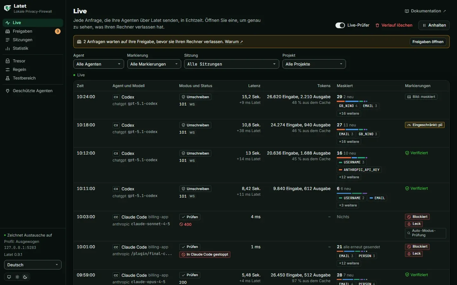Click the cc Claude Code badge at 10:03:00
The height and width of the screenshot is (285, 457).
click(x=116, y=217)
